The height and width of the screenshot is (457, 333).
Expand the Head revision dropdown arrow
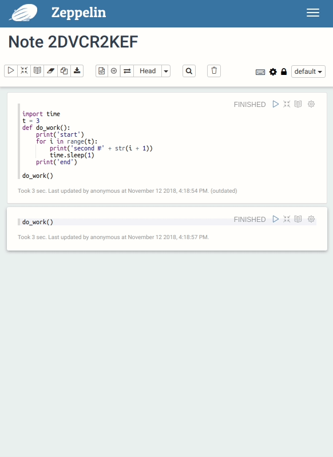click(166, 71)
